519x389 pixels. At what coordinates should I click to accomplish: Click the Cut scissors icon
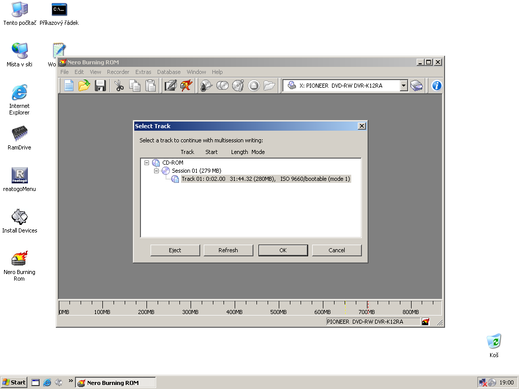pos(119,86)
